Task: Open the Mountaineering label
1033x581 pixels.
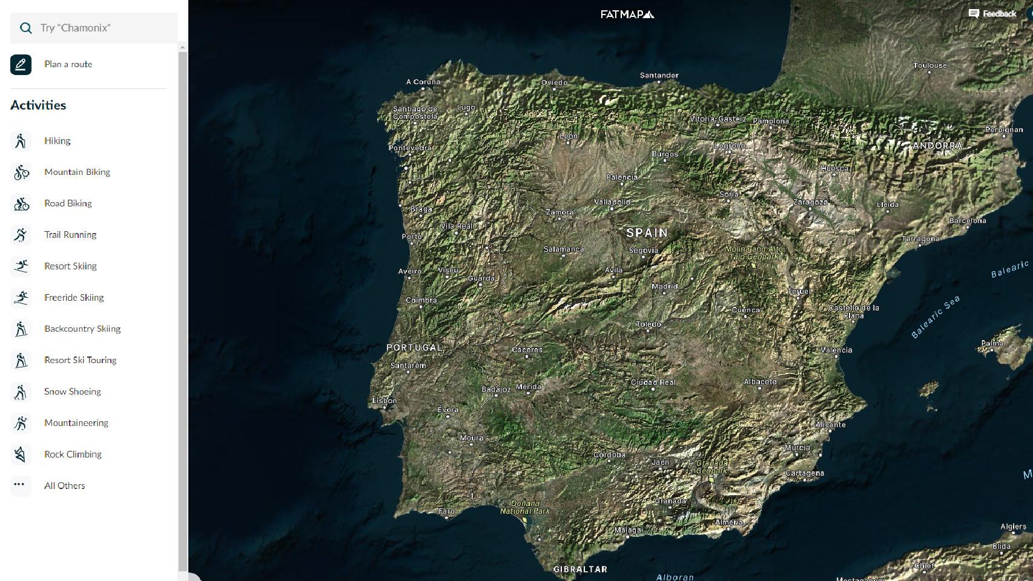Action: pyautogui.click(x=76, y=423)
